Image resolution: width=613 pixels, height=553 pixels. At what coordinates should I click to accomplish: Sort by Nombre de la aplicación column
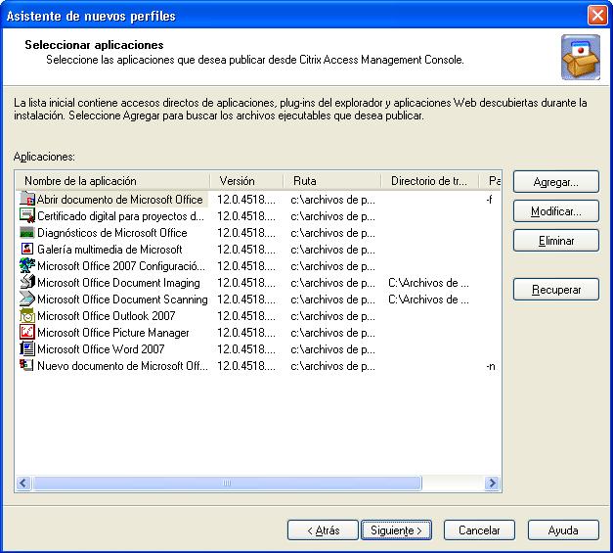(112, 181)
